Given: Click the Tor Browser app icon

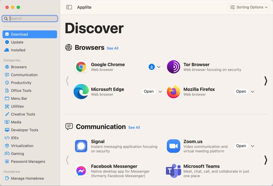Looking at the screenshot, I should (174, 67).
